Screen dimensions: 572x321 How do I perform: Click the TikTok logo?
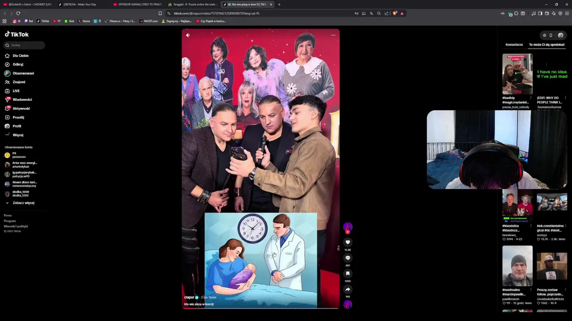17,34
